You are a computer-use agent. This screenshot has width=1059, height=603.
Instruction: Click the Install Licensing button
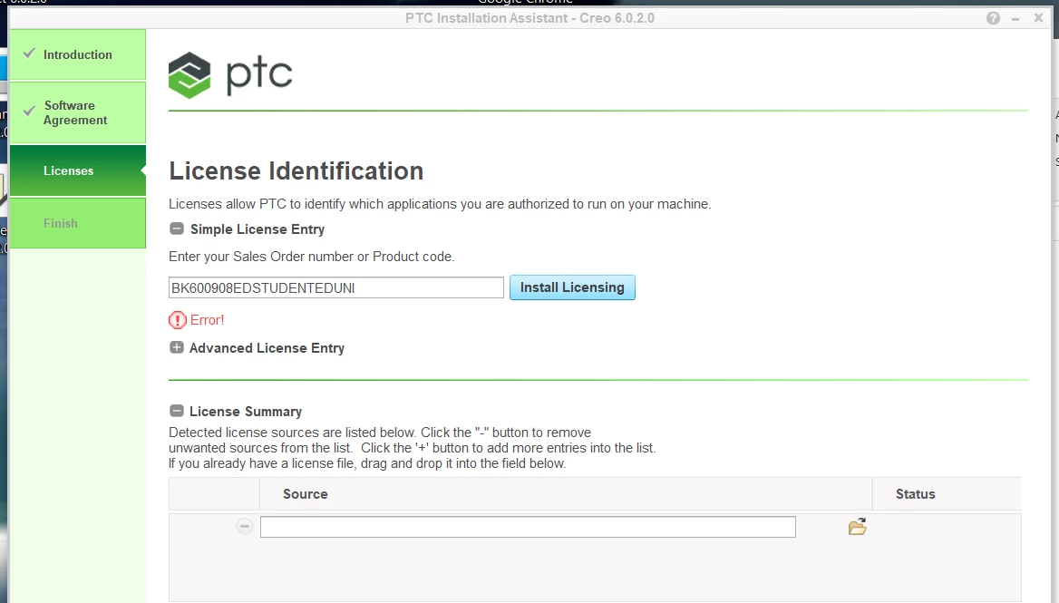pos(572,287)
